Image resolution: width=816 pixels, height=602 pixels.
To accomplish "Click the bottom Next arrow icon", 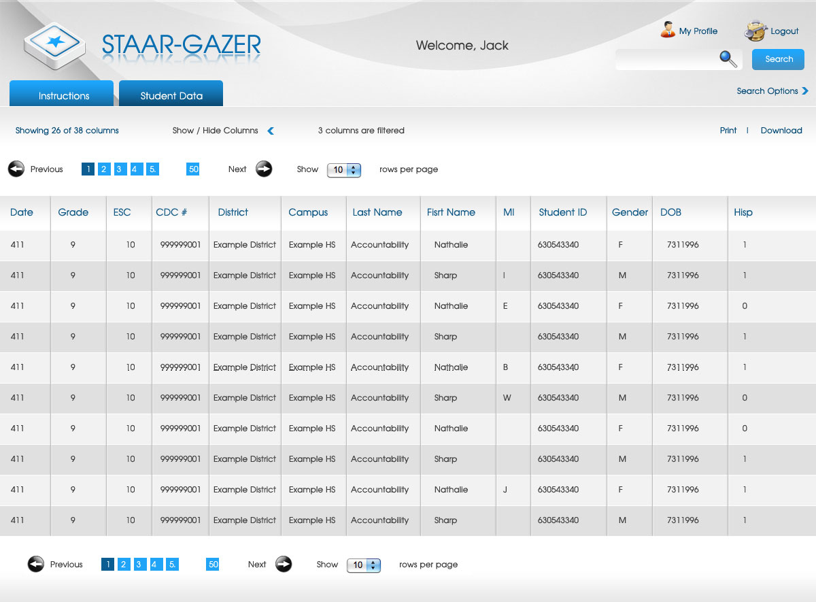I will pos(284,564).
